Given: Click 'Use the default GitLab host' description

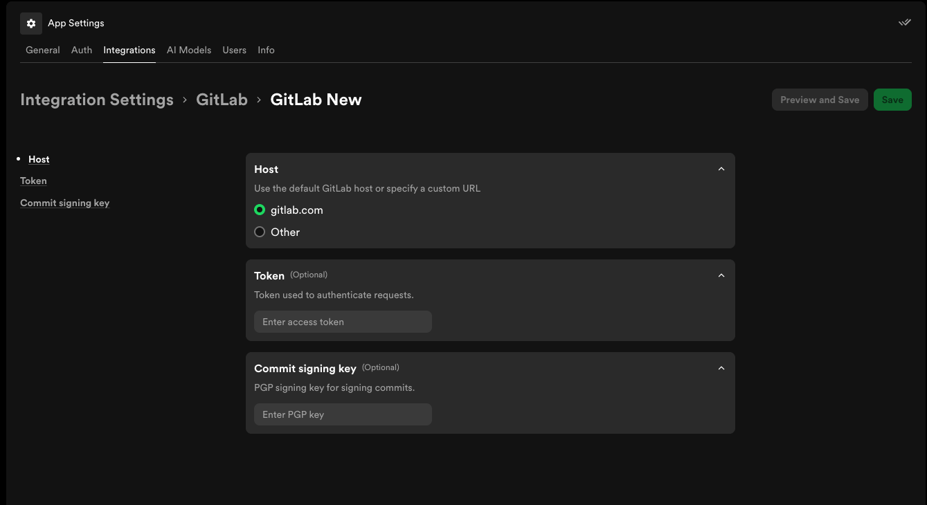Looking at the screenshot, I should click(367, 188).
